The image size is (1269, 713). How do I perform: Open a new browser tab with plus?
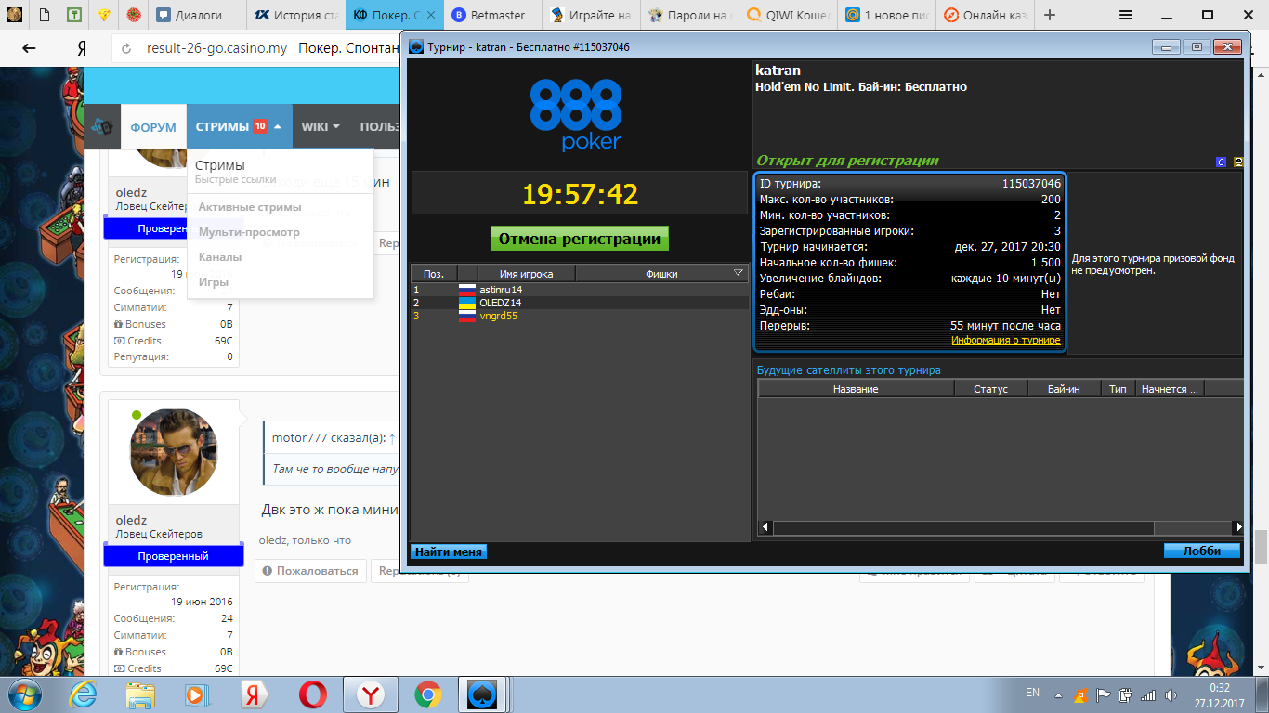1050,15
